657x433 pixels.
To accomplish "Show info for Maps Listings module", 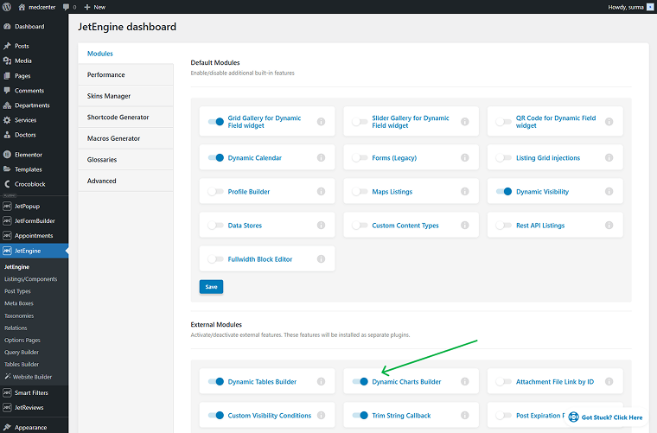I will 465,191.
